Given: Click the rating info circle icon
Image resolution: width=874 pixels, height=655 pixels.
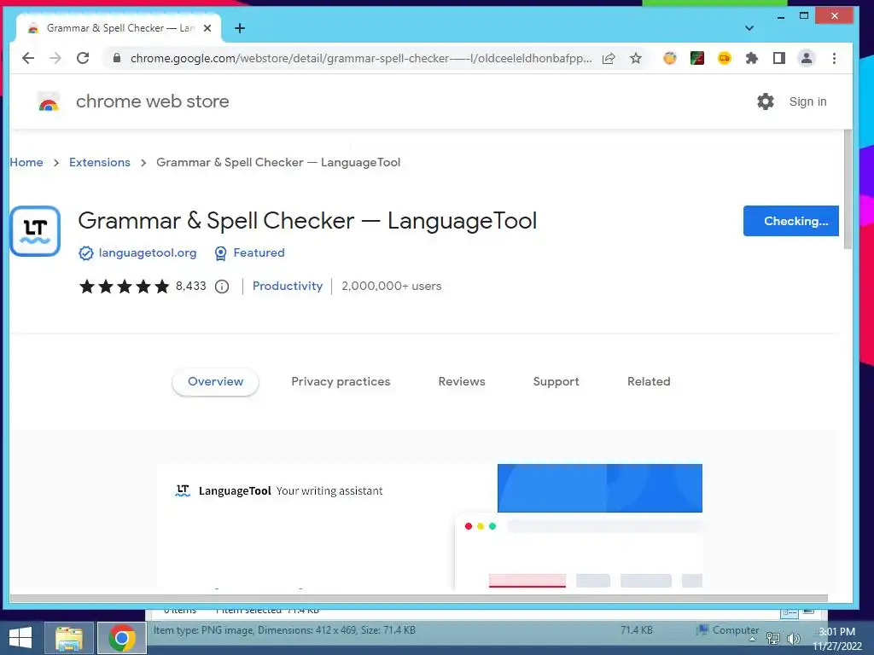Looking at the screenshot, I should (222, 287).
